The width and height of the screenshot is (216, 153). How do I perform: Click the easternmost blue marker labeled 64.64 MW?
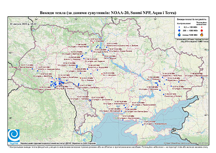202,77
